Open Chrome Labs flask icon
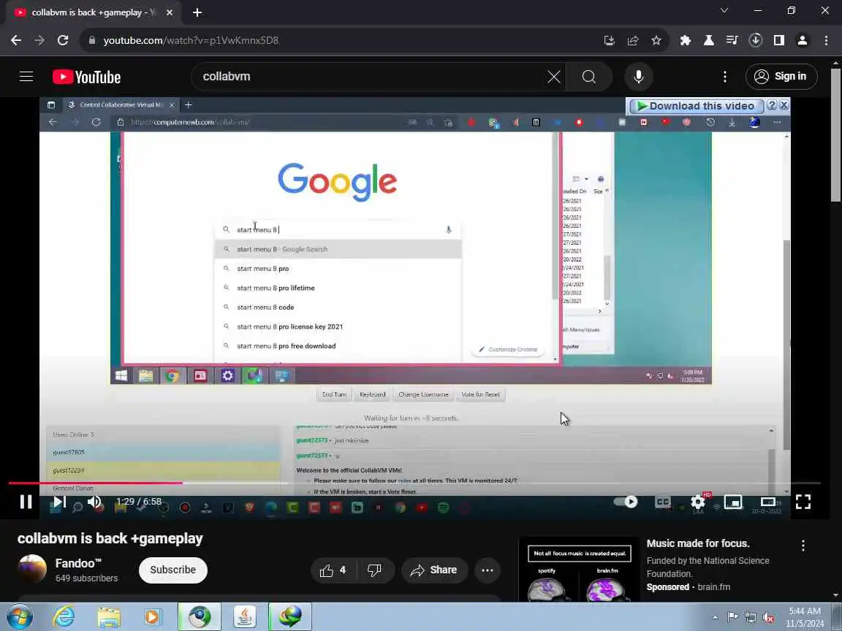The image size is (842, 631). [709, 40]
